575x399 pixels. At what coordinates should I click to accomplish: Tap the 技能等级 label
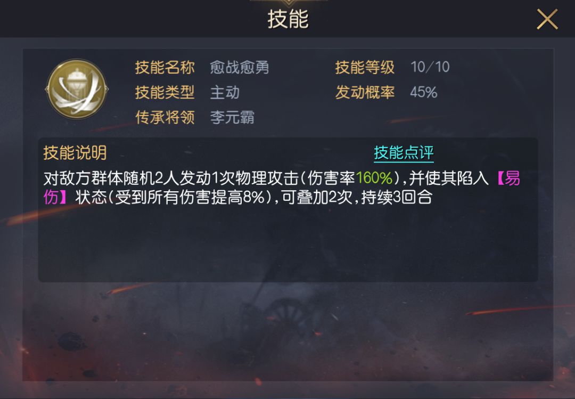coord(365,67)
